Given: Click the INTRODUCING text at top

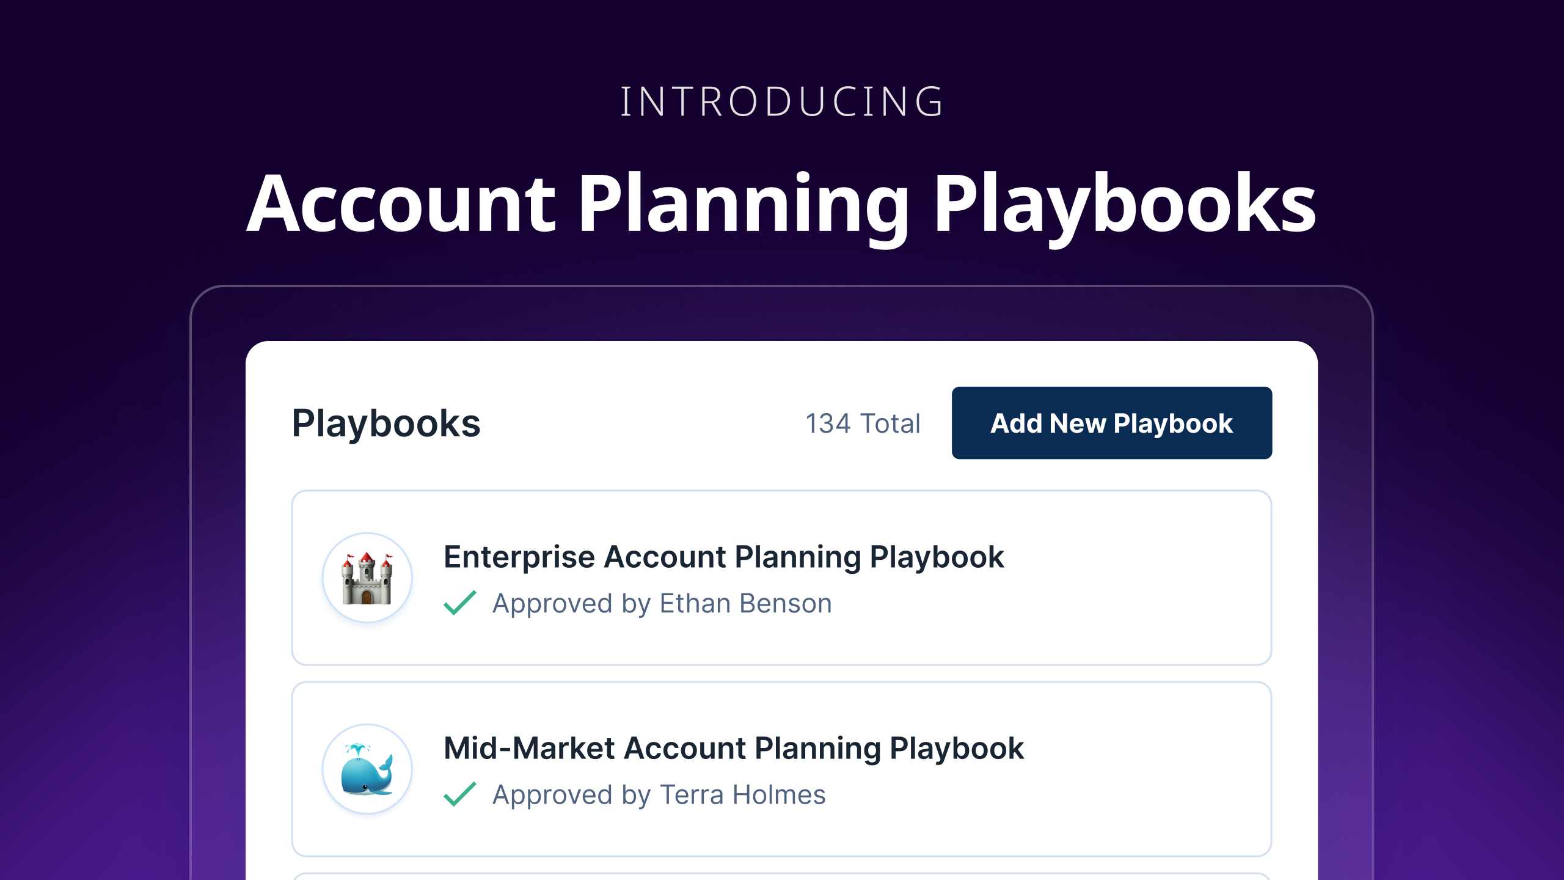Looking at the screenshot, I should (782, 101).
